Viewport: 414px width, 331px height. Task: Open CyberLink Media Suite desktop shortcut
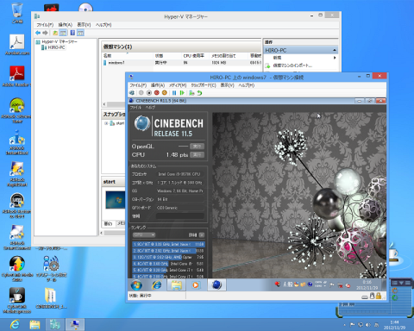point(17,269)
